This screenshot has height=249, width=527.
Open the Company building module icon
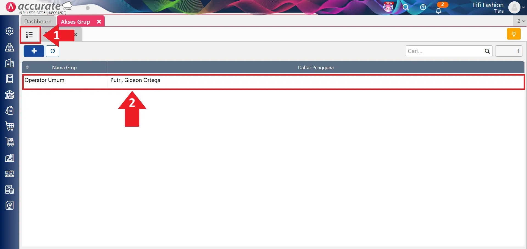[x=10, y=63]
